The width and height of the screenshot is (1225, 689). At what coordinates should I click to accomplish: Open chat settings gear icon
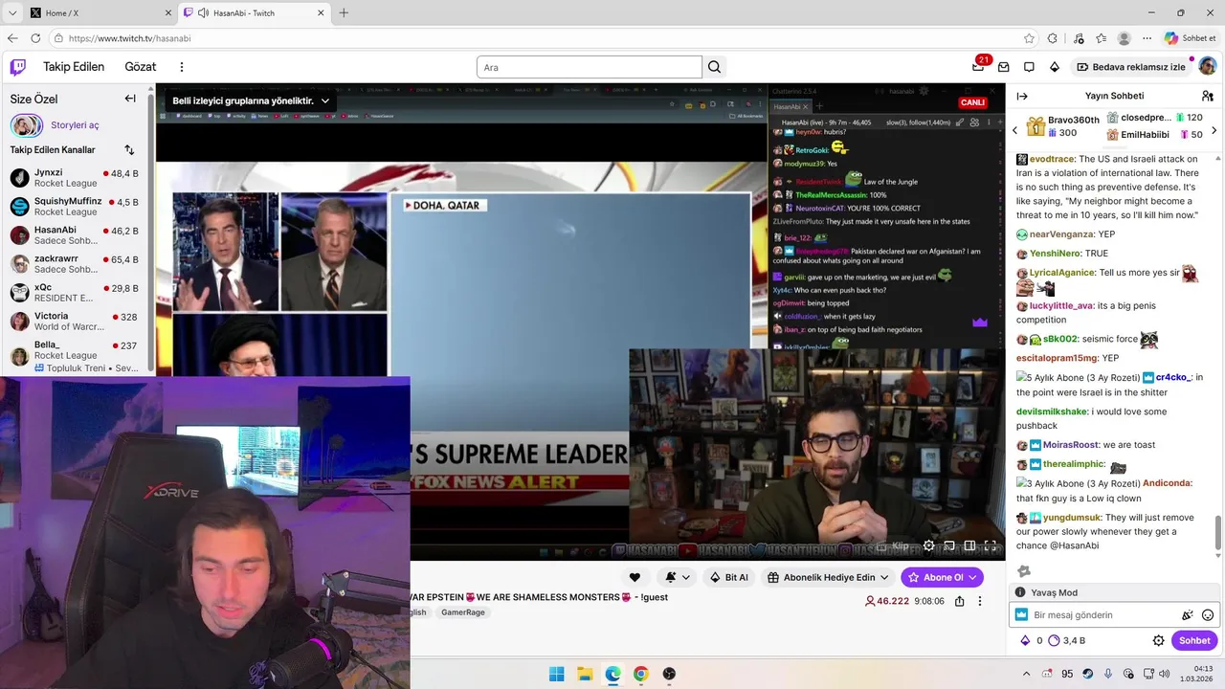click(1158, 640)
